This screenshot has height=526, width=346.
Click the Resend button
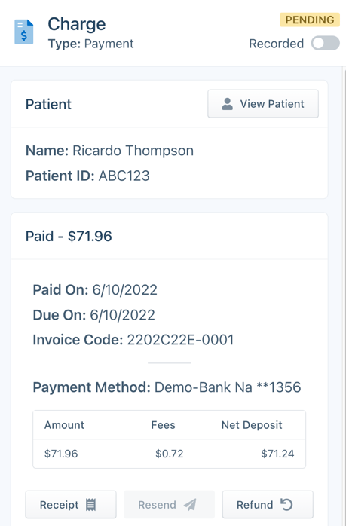(x=169, y=505)
